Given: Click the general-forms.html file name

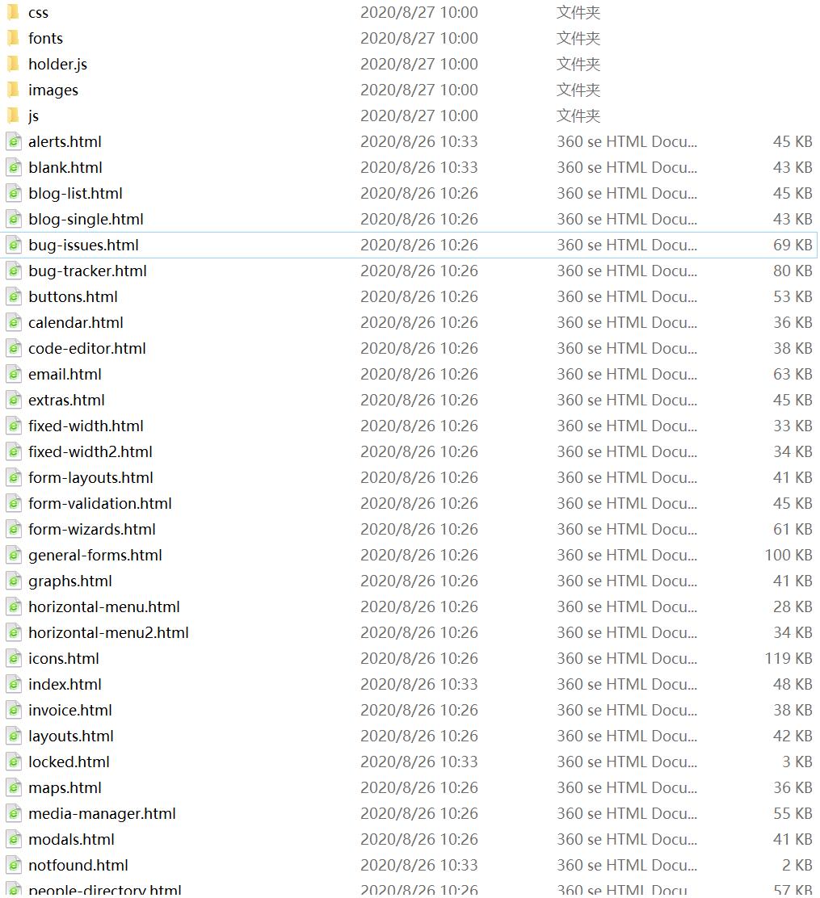Looking at the screenshot, I should pyautogui.click(x=95, y=556).
